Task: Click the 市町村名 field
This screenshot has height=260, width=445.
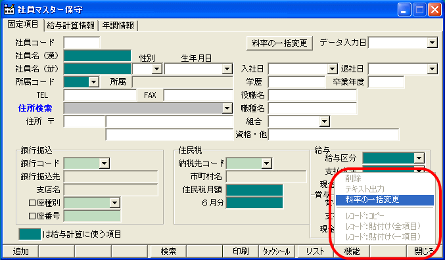Action: coord(266,177)
